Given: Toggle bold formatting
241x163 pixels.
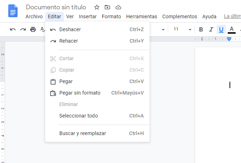Looking at the screenshot, I should [201, 29].
